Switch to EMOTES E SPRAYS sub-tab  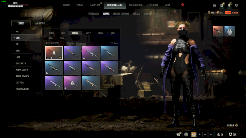point(121,13)
